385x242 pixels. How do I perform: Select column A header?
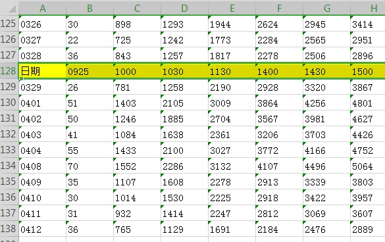[x=43, y=9]
